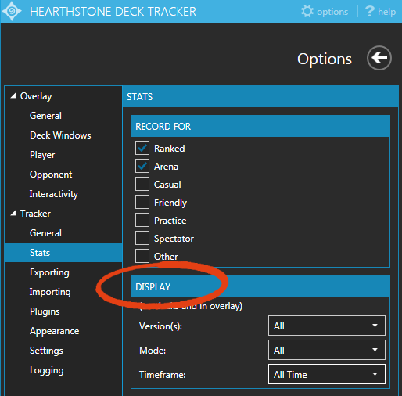Collapse the Overlay tree section
This screenshot has height=396, width=402.
pyautogui.click(x=13, y=96)
